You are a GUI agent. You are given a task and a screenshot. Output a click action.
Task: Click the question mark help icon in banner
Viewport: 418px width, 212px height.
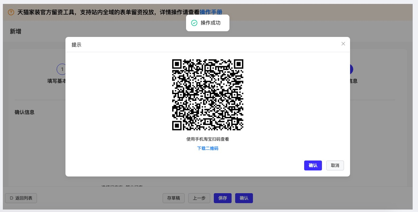tap(11, 12)
